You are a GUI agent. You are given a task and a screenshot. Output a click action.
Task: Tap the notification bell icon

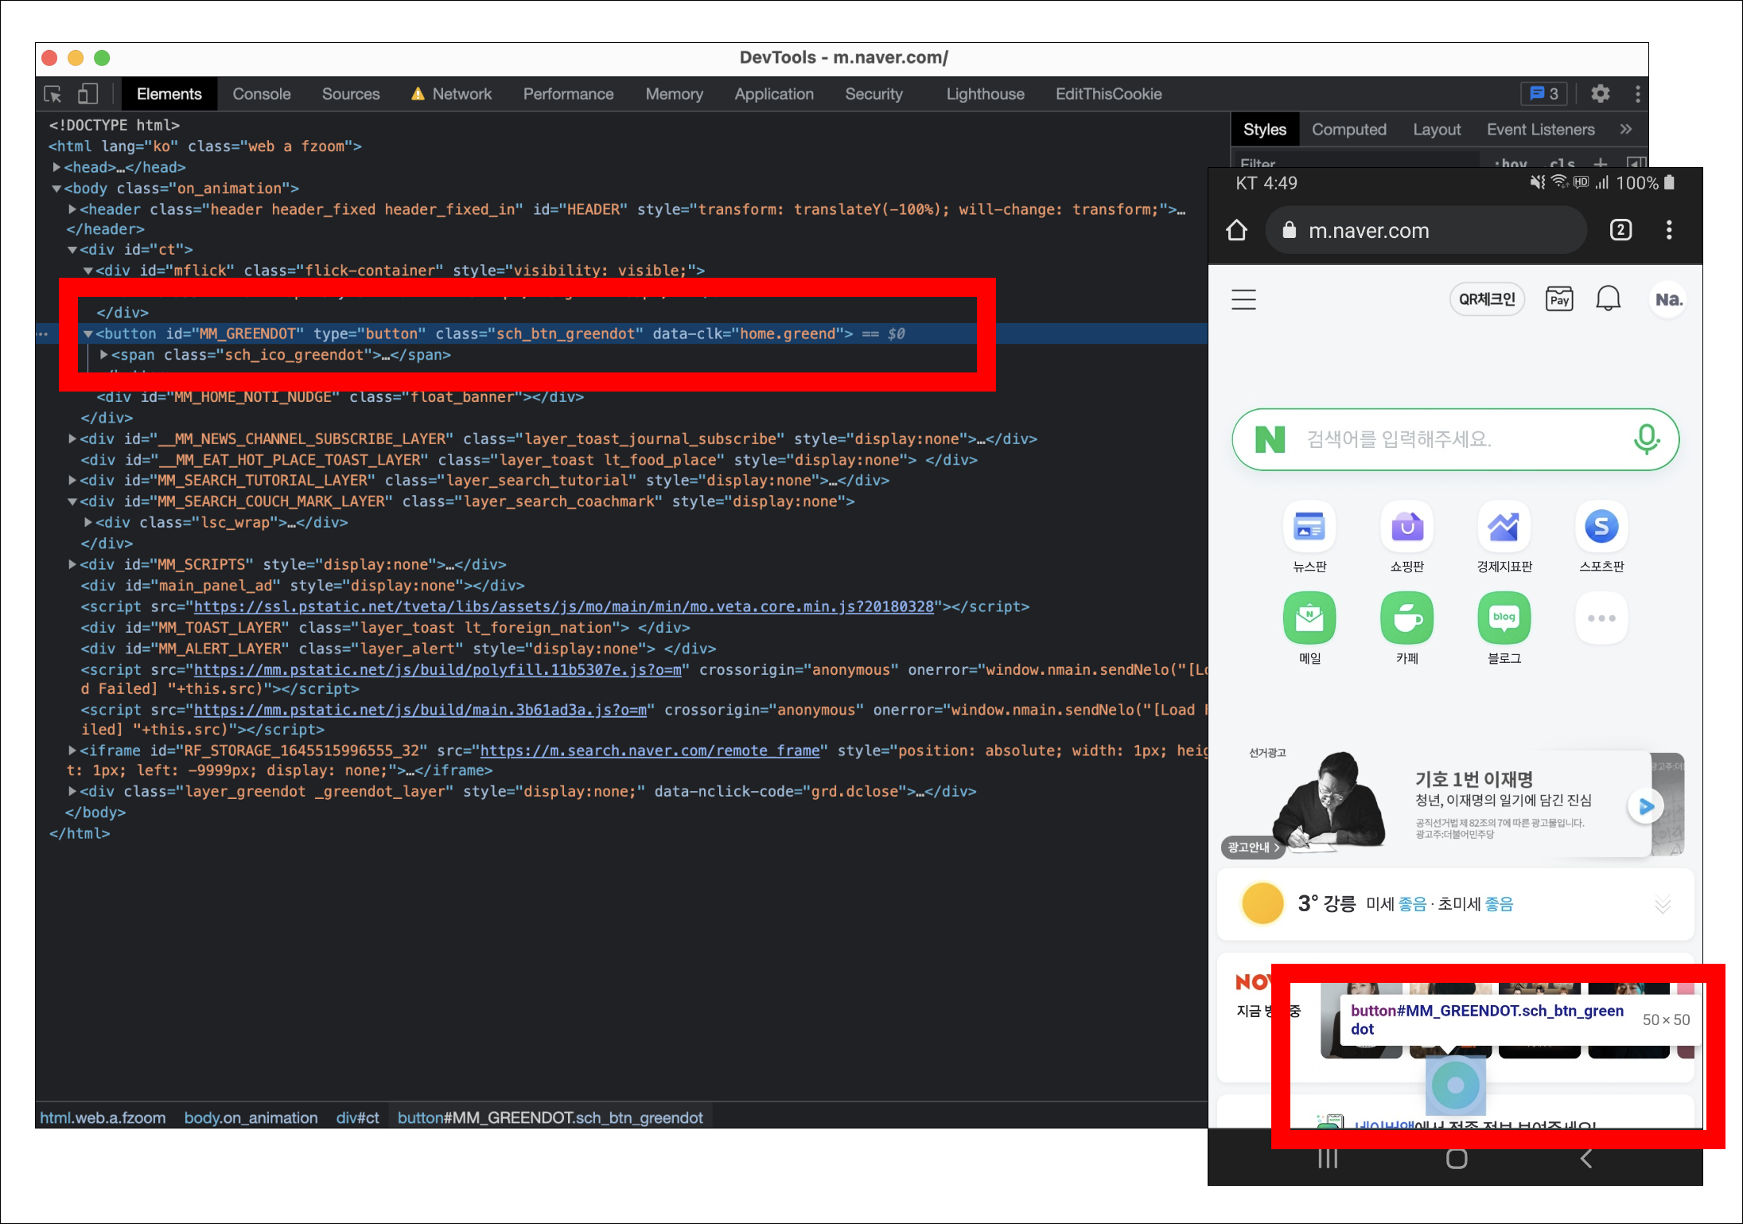1608,299
